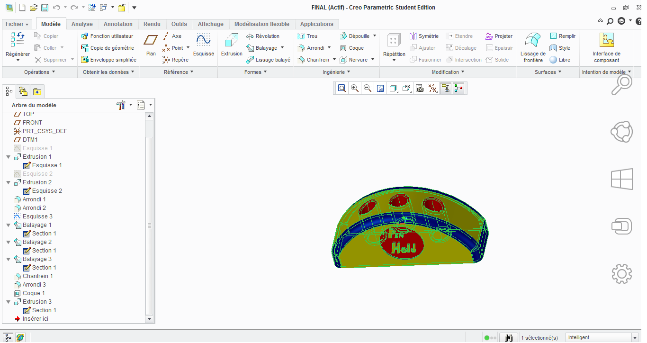The height and width of the screenshot is (343, 647).
Task: Expand the Dépouille dropdown arrow
Action: 375,36
